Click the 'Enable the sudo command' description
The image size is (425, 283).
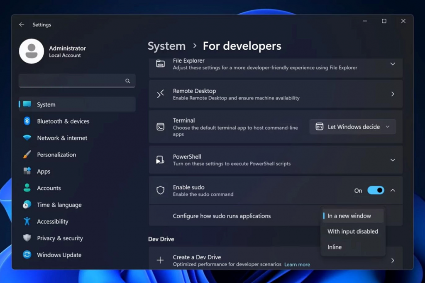click(203, 194)
